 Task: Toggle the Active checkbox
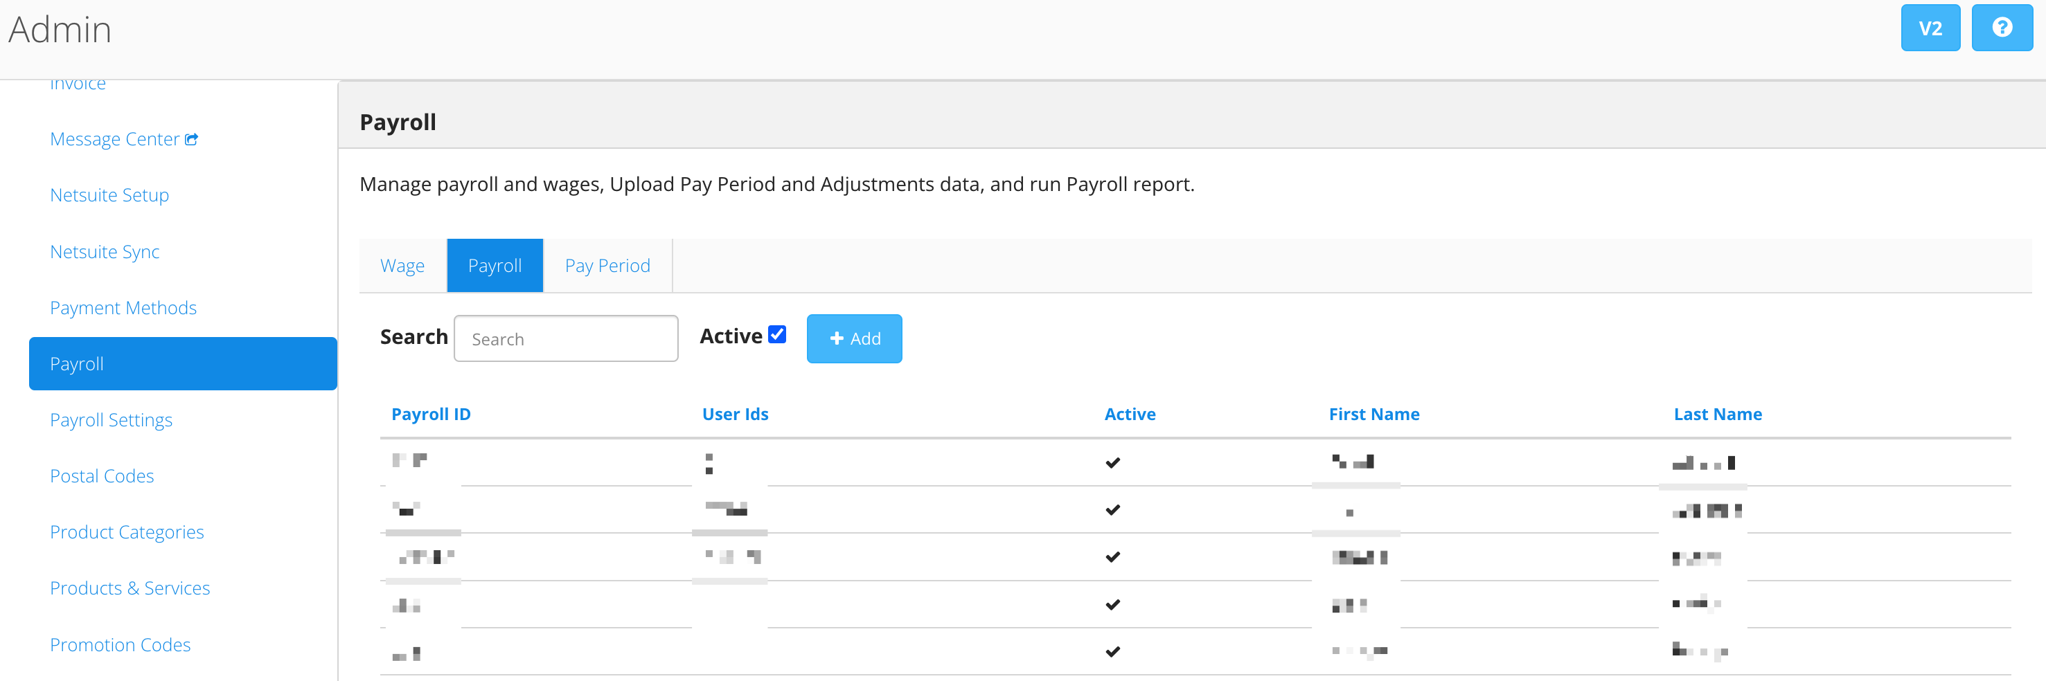click(x=777, y=335)
